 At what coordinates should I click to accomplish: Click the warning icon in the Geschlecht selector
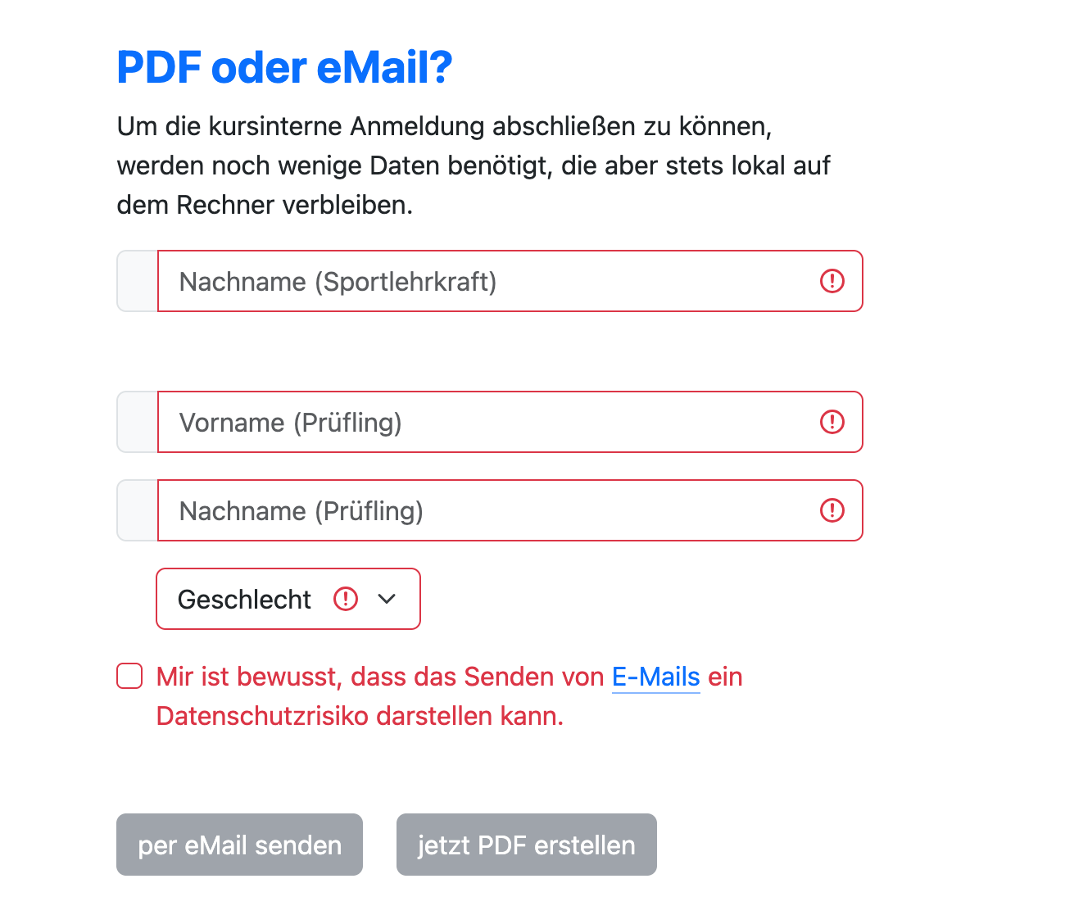[346, 599]
